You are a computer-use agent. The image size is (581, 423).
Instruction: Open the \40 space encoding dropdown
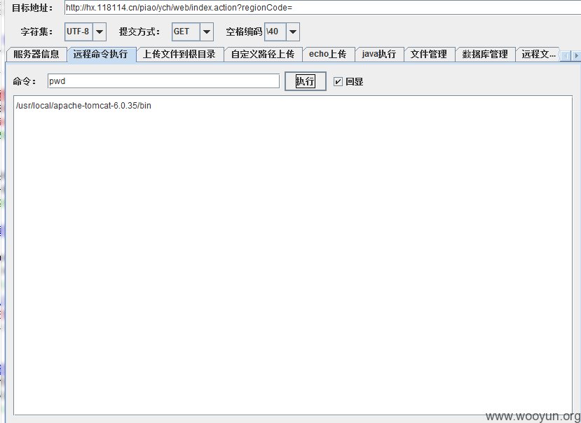click(x=282, y=32)
